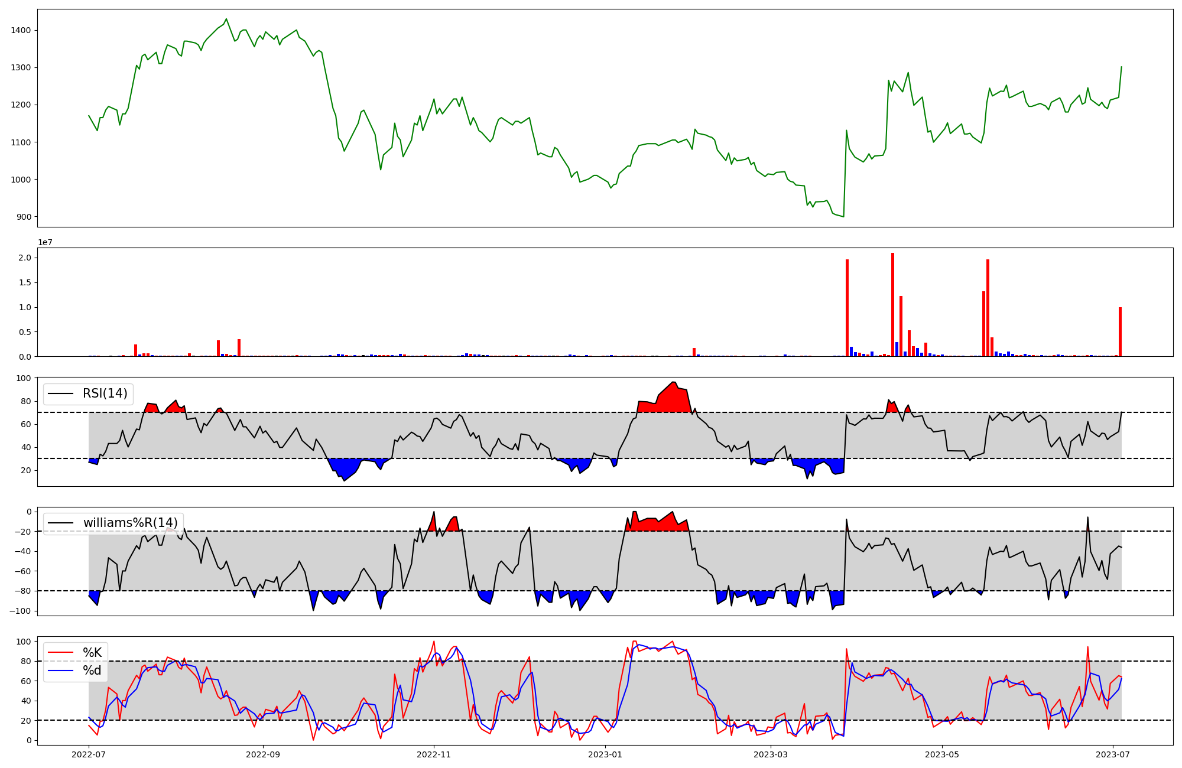This screenshot has height=768, width=1182.
Task: Click the %K legend entry
Action: point(92,653)
